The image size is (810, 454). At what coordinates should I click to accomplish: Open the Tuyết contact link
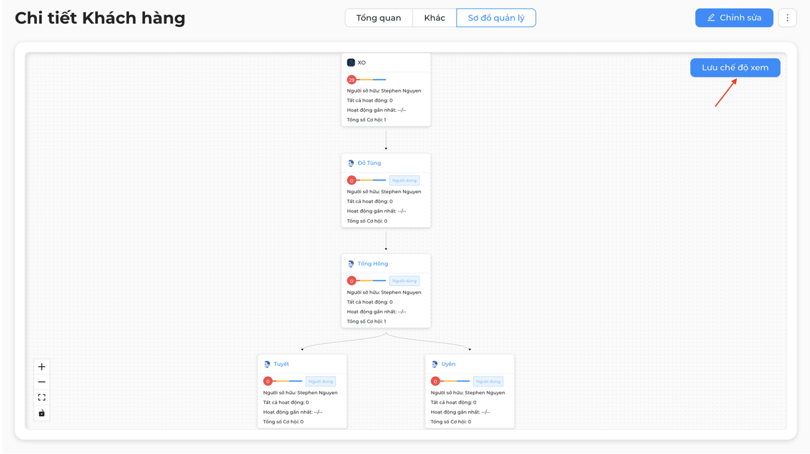click(281, 364)
